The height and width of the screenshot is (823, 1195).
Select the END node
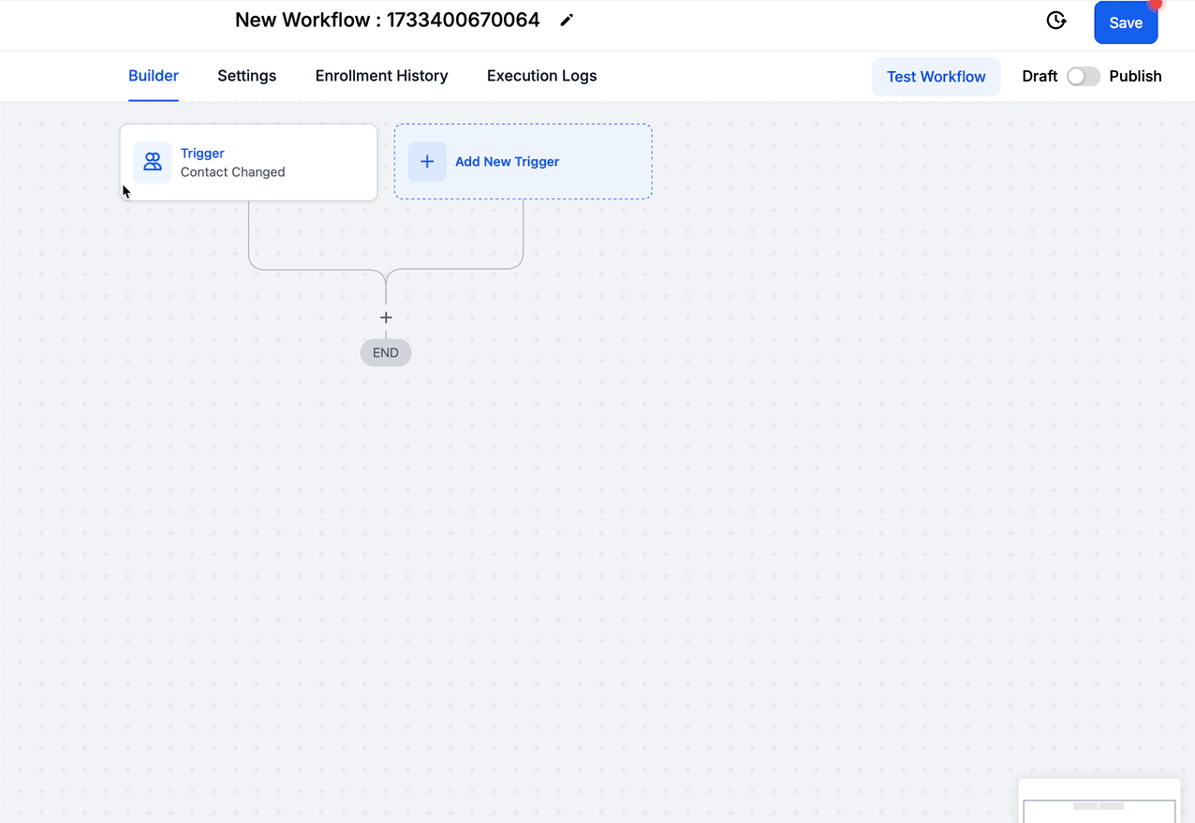[x=386, y=353]
